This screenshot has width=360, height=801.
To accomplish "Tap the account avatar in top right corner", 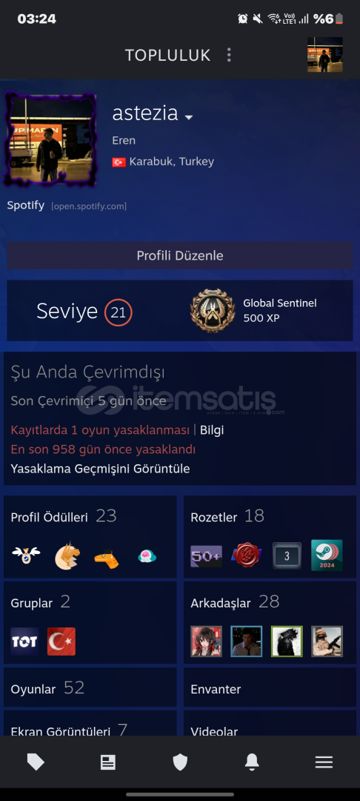I will point(325,55).
